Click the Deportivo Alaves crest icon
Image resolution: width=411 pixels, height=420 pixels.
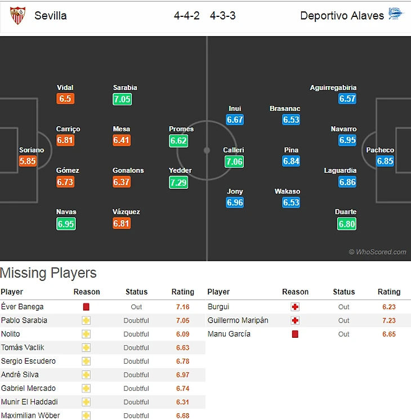tap(395, 15)
